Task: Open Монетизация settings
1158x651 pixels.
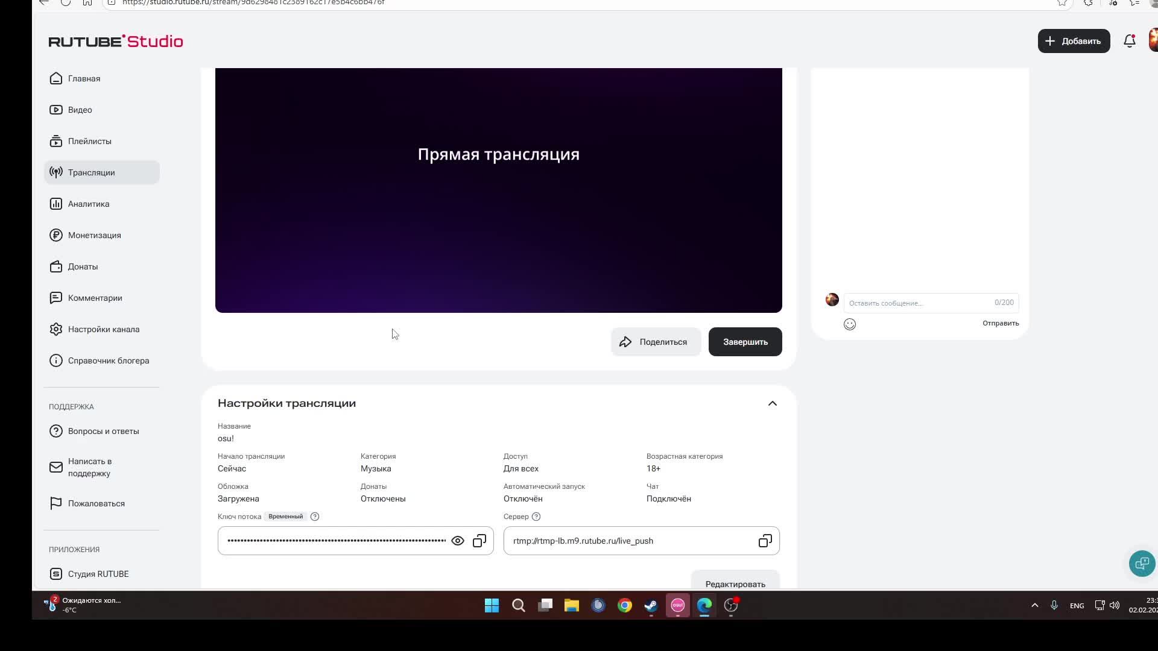Action: (x=94, y=235)
